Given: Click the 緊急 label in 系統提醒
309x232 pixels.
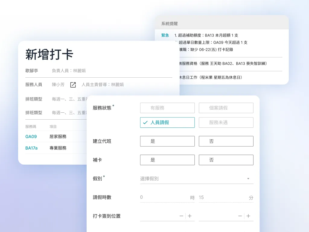Looking at the screenshot, I should [x=165, y=35].
